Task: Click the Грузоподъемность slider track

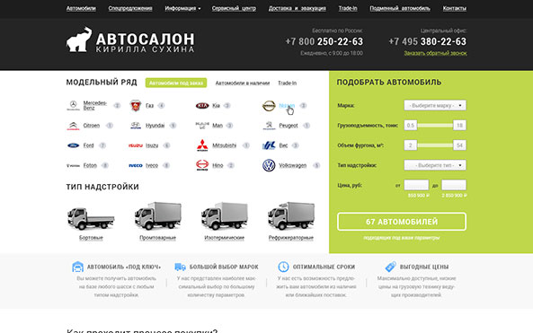Action: point(435,126)
